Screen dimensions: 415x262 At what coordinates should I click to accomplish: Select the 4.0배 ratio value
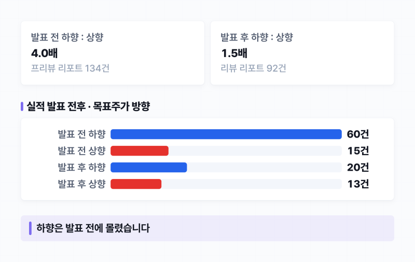45,53
